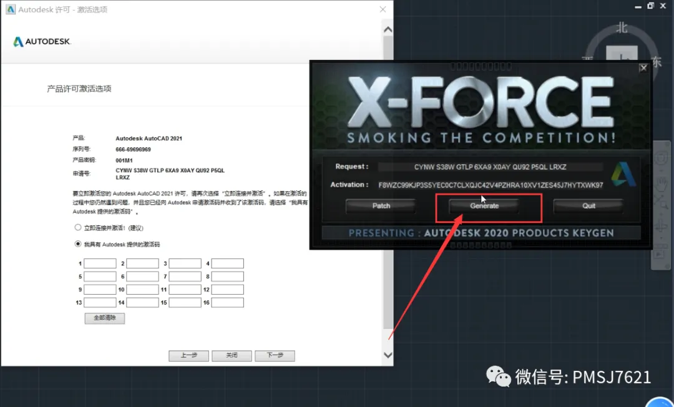Click the 上 face of the ViewCube
The width and height of the screenshot is (674, 407).
pyautogui.click(x=622, y=54)
